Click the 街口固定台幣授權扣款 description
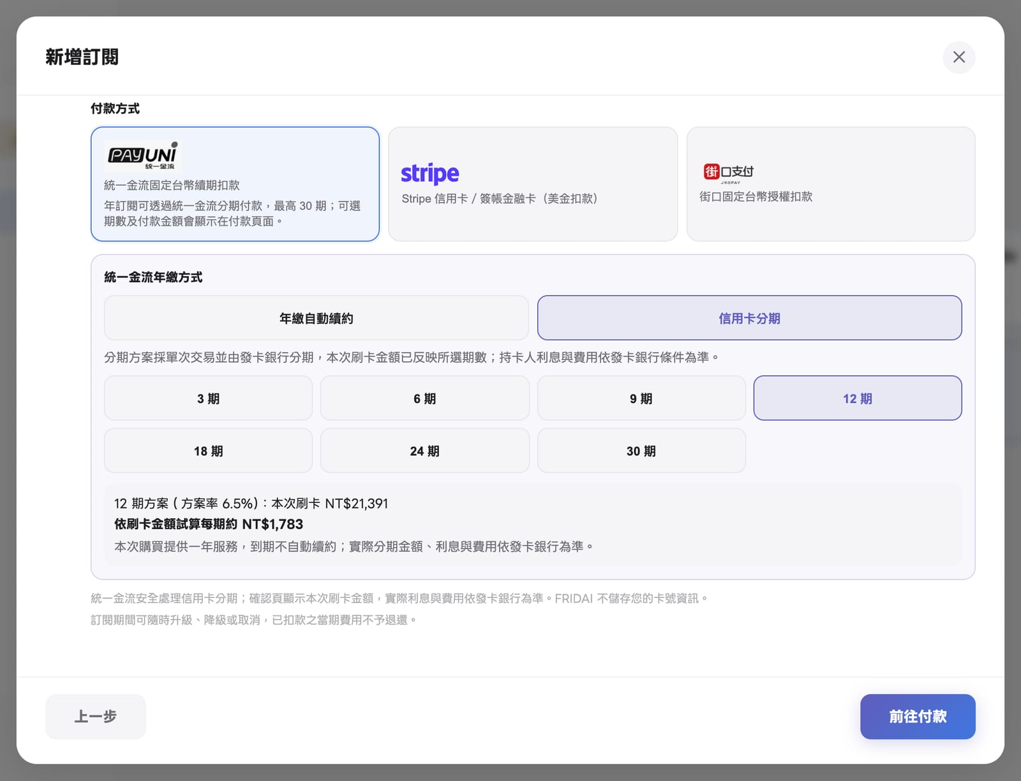 [x=756, y=196]
